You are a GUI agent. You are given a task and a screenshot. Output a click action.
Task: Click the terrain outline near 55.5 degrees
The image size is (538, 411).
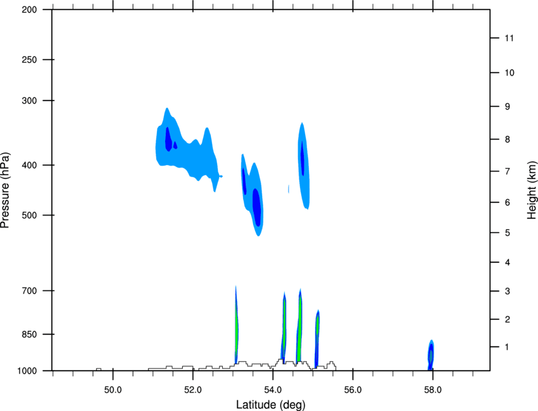[x=331, y=365]
